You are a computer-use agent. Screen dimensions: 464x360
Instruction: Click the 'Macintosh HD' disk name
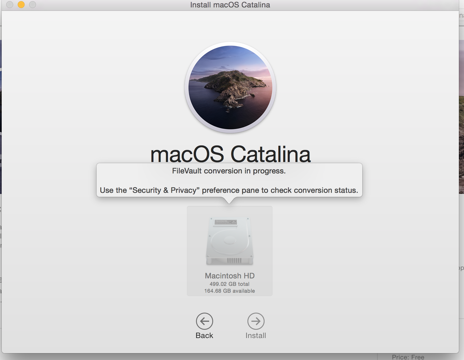point(230,276)
